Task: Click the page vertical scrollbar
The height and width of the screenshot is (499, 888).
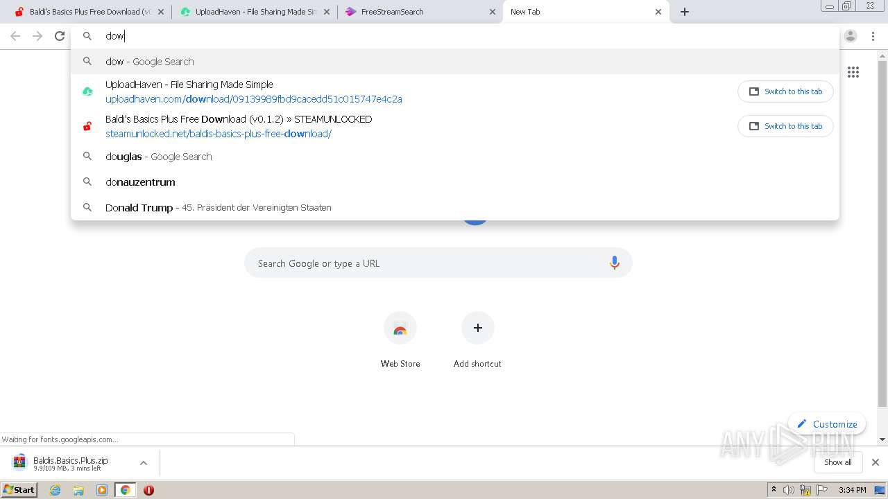Action: point(882,232)
